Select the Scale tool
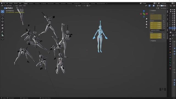The image size is (176, 99). [x=2, y=25]
